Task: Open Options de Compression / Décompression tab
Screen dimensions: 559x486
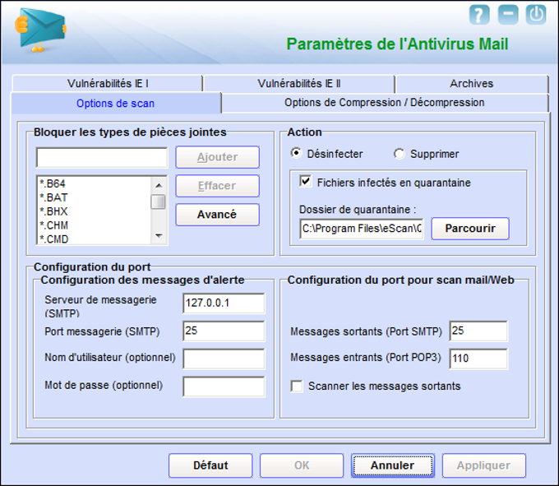Action: point(385,103)
